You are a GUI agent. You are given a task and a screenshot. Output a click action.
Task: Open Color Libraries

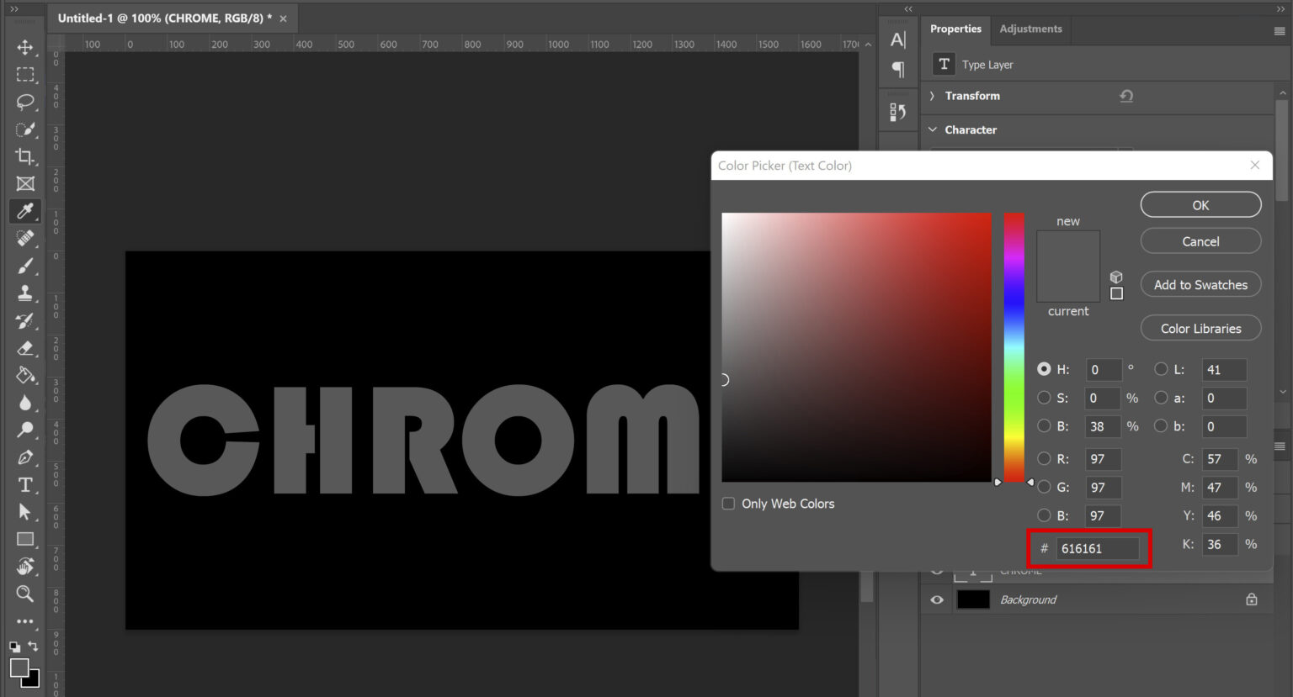coord(1200,328)
